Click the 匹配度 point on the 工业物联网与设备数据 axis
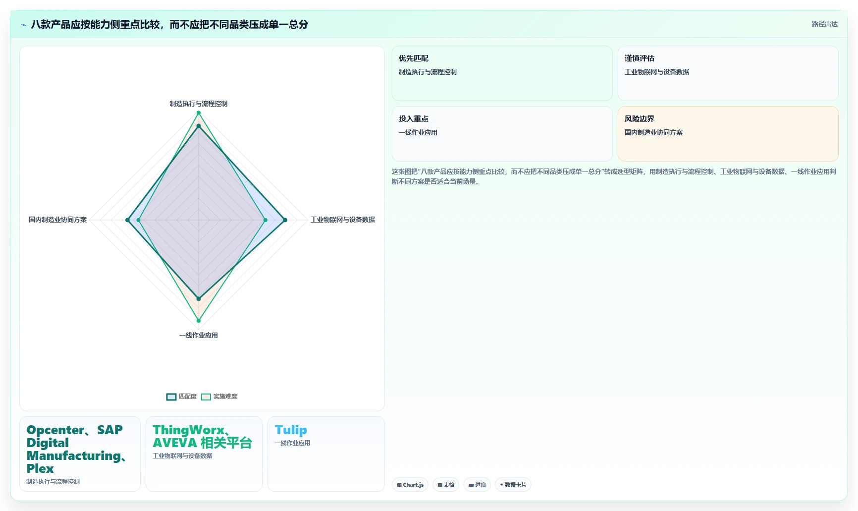The width and height of the screenshot is (858, 511). point(285,220)
